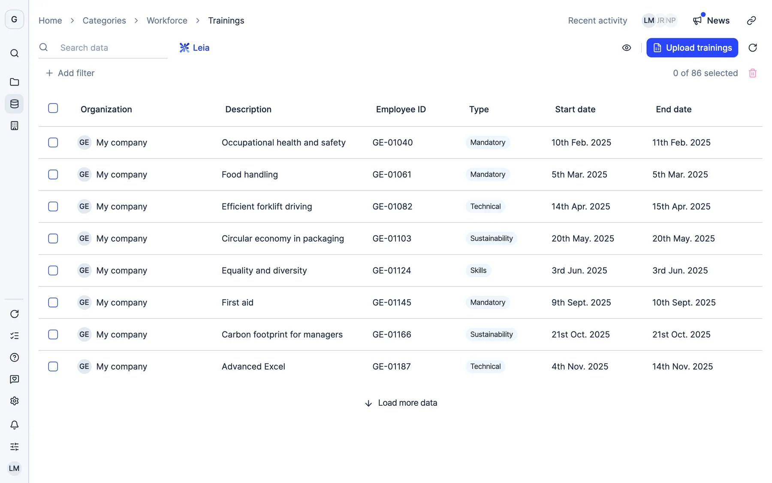Image resolution: width=772 pixels, height=483 pixels.
Task: Check the Occupational health and safety row
Action: click(53, 143)
